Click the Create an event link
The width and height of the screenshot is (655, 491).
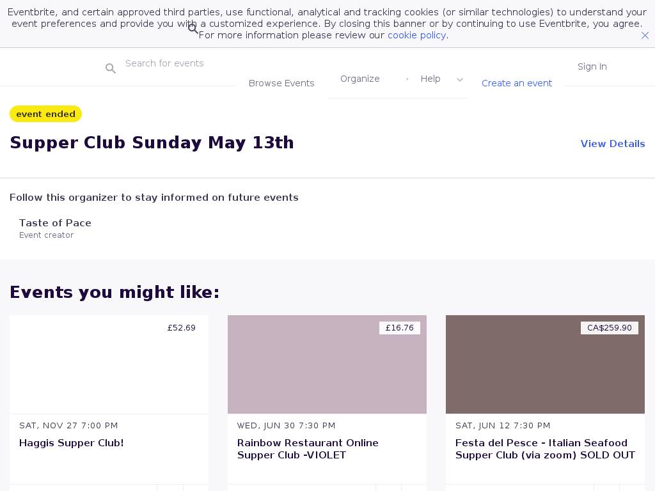(517, 83)
